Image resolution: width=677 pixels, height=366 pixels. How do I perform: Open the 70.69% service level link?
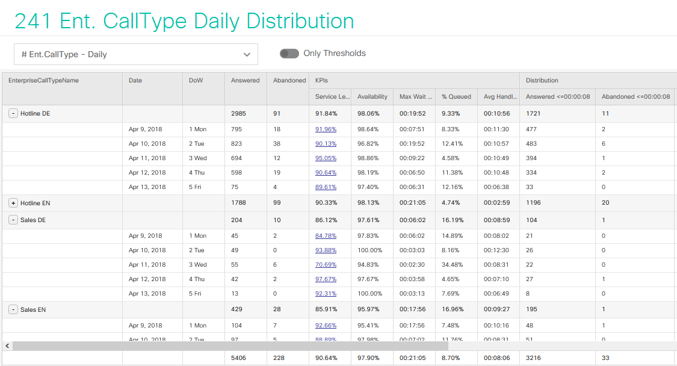click(326, 264)
